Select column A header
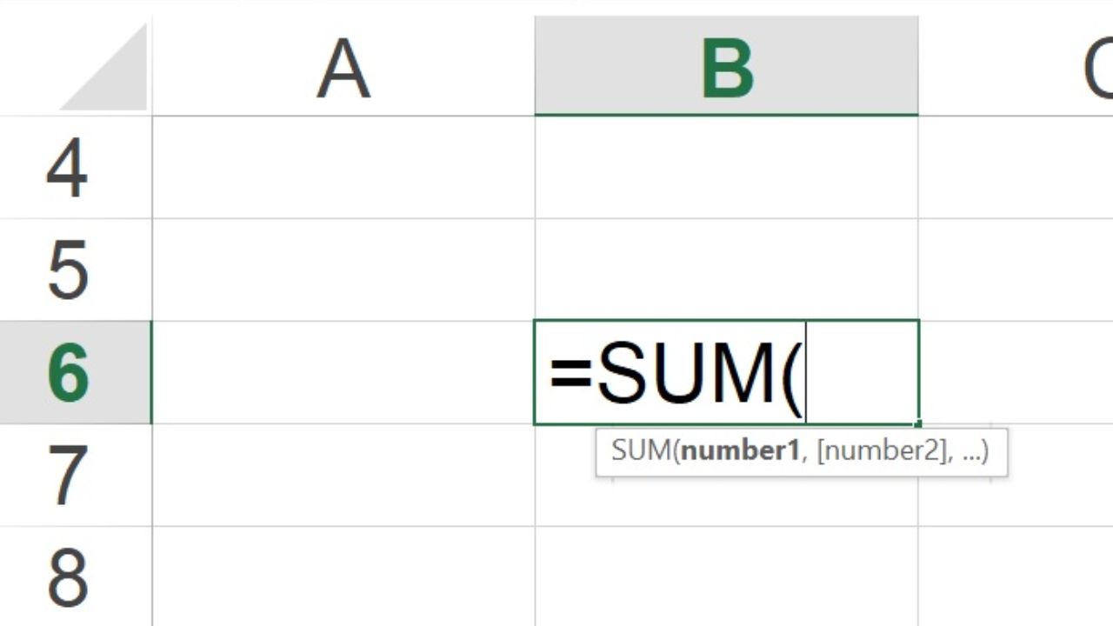 343,68
